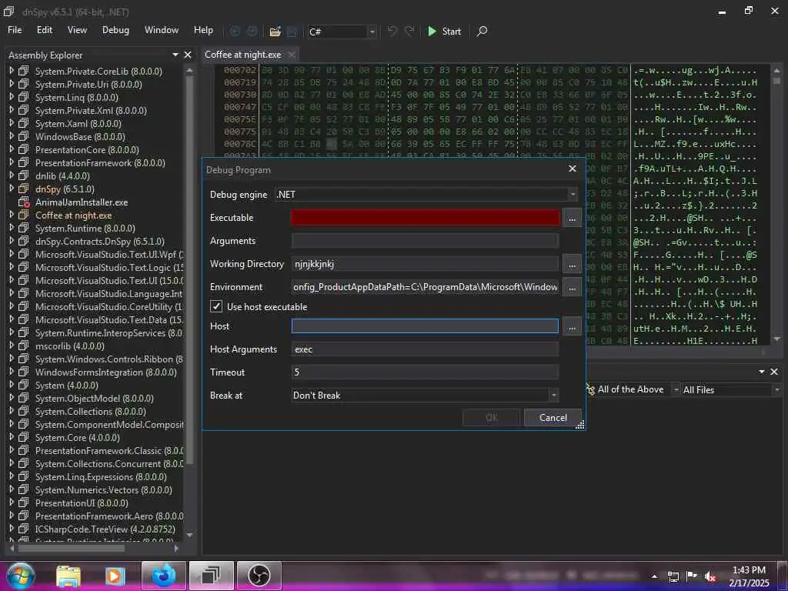This screenshot has width=788, height=591.
Task: Open Thunderbird from taskbar
Action: tap(163, 576)
